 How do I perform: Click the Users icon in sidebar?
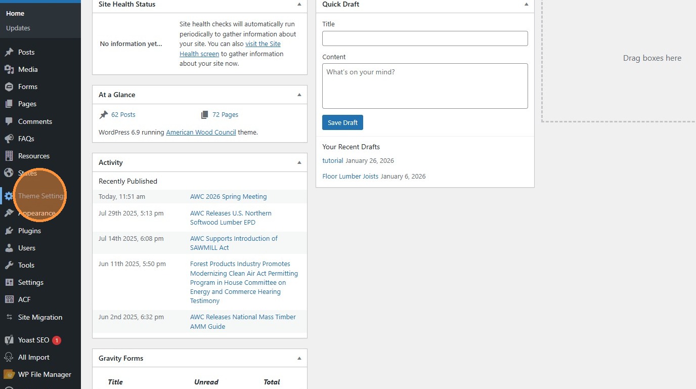tap(9, 248)
